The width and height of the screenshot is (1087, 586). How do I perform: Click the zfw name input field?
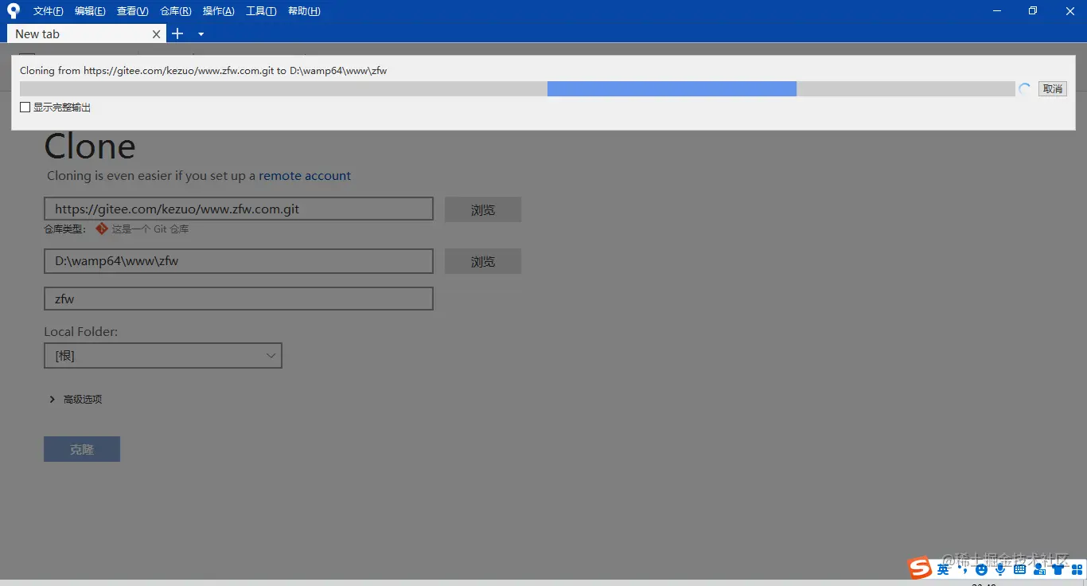pyautogui.click(x=239, y=299)
